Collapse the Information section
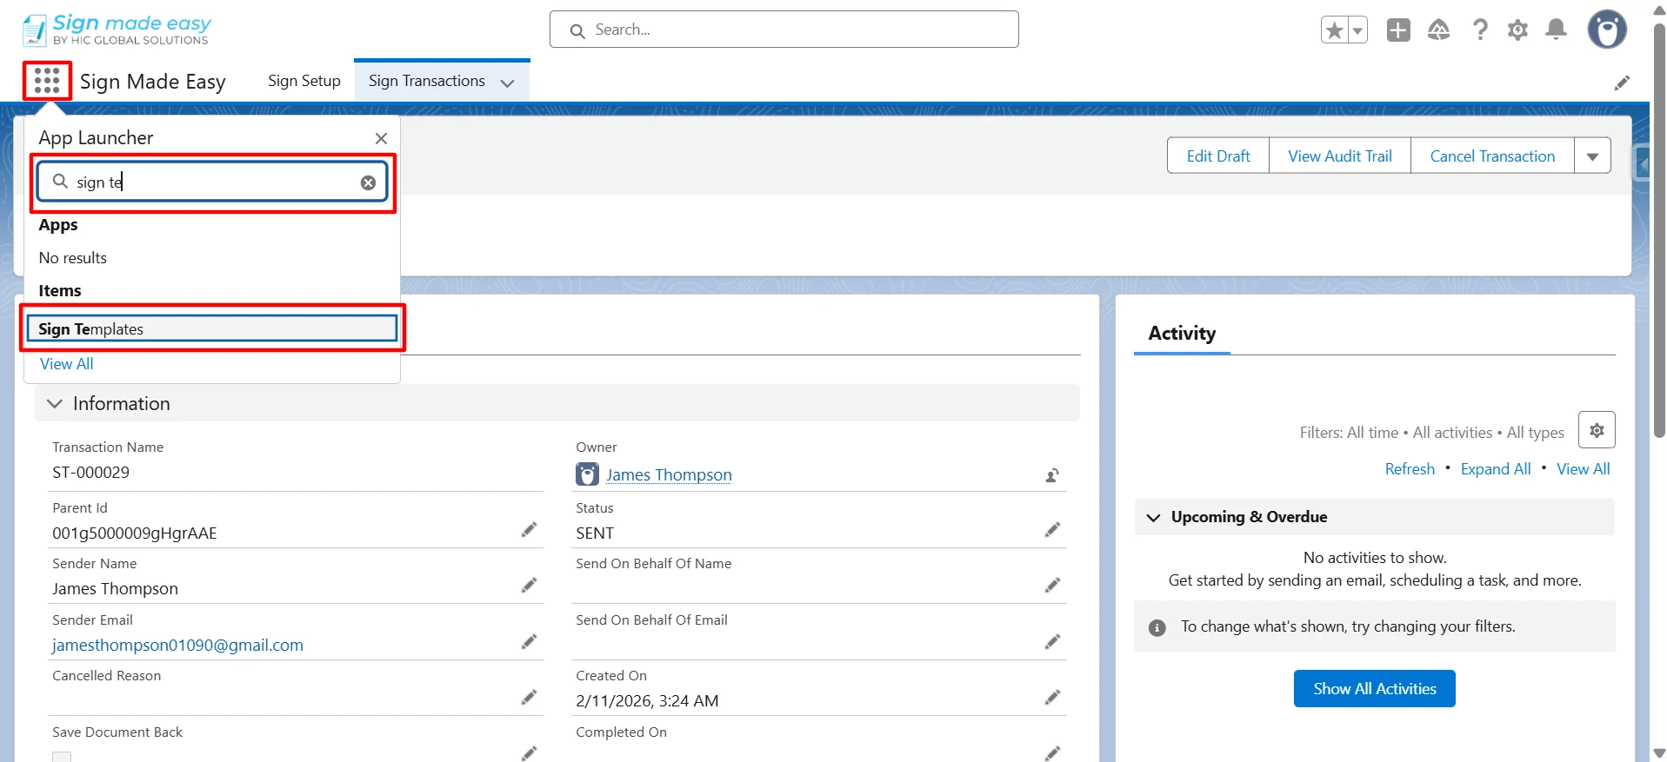This screenshot has width=1667, height=762. click(55, 404)
